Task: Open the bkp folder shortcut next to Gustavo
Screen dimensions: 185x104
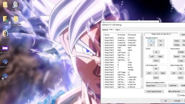Action: pos(16,21)
